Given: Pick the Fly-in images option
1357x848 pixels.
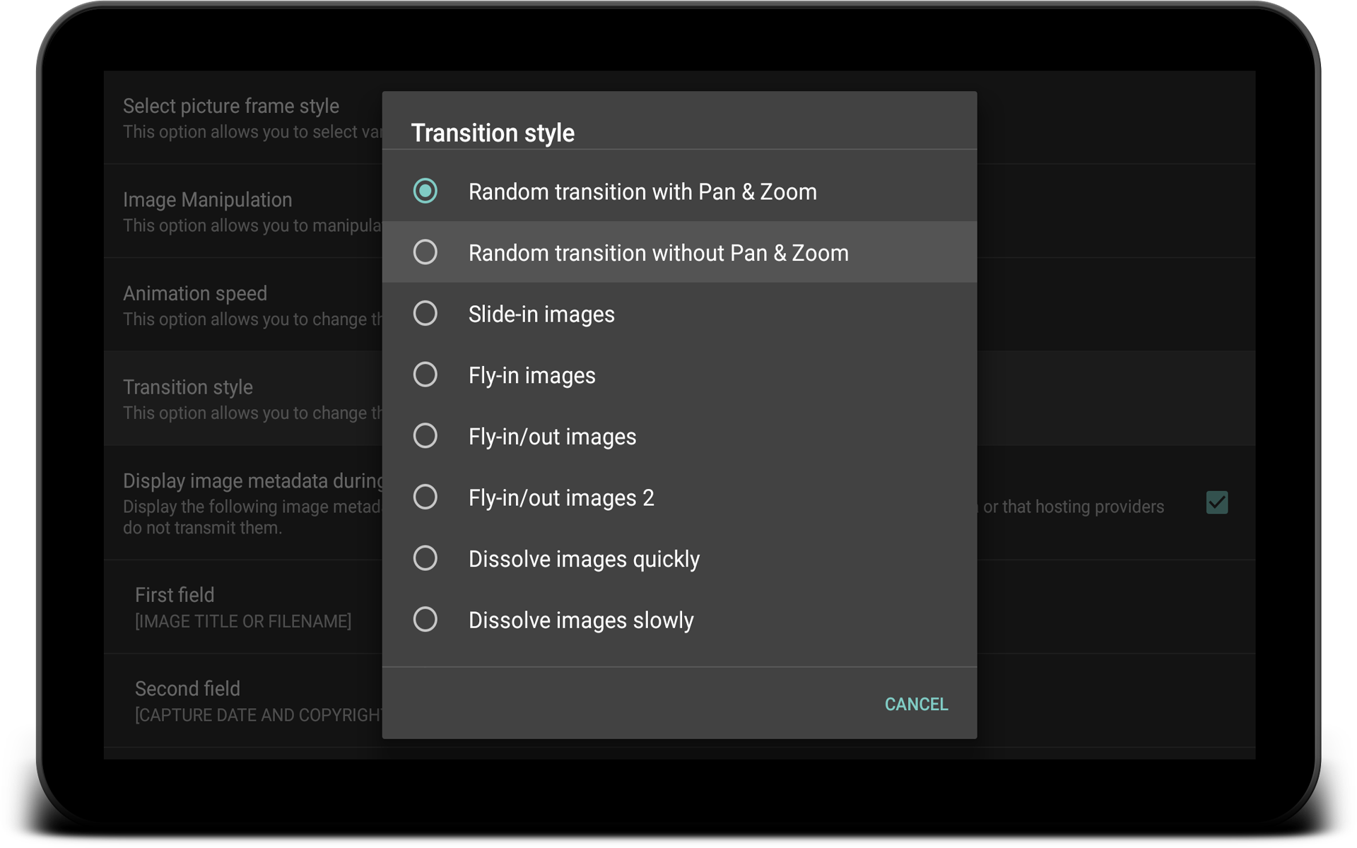Looking at the screenshot, I should pyautogui.click(x=425, y=375).
